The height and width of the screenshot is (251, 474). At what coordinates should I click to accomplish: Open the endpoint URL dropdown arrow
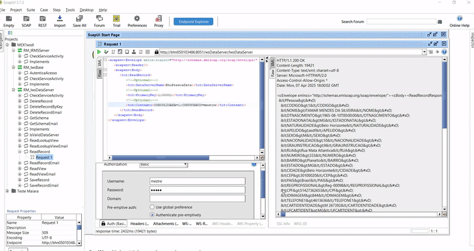[x=424, y=52]
